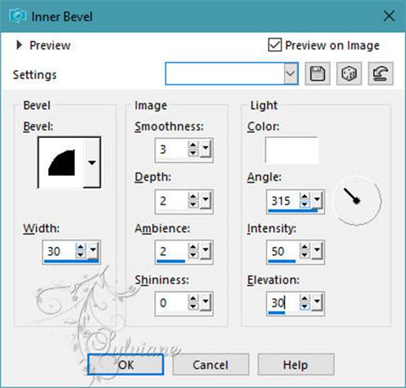Expand the Preview disclosure triangle
Viewport: 406px width, 388px height.
pyautogui.click(x=19, y=45)
